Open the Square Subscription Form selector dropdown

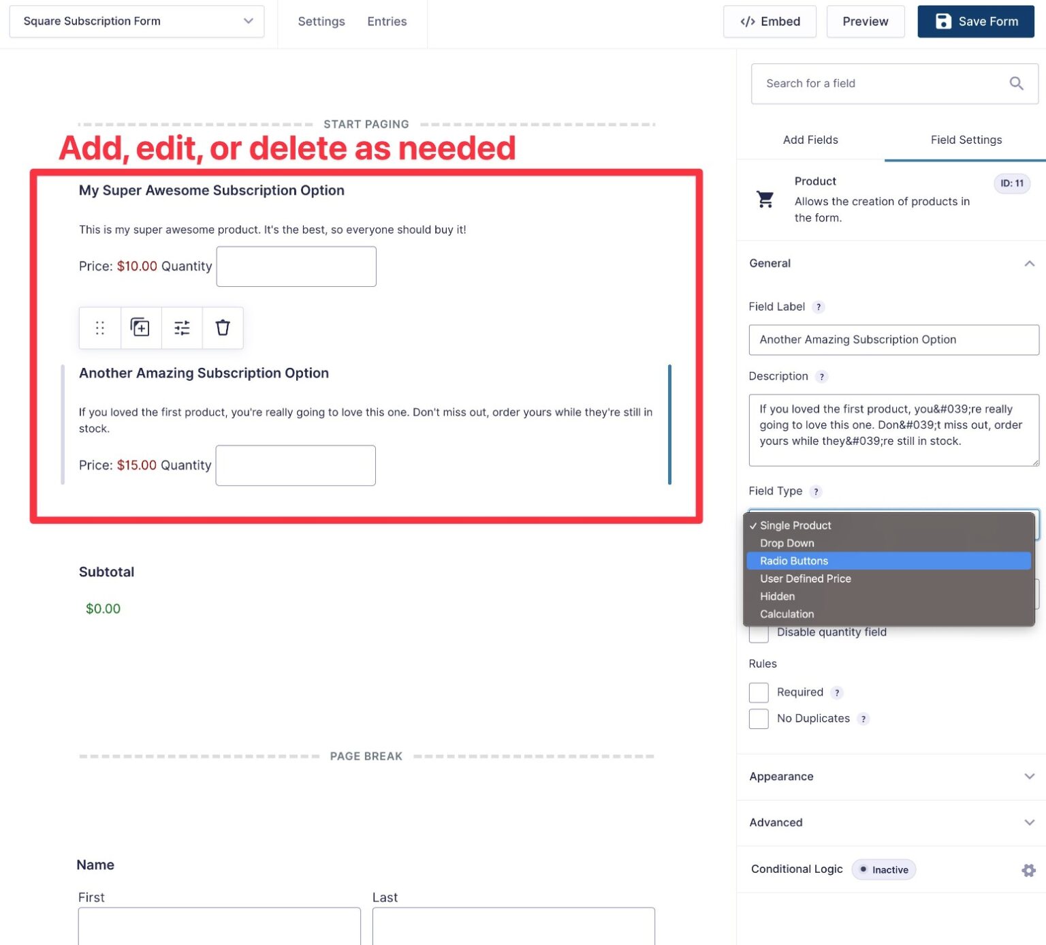point(248,21)
